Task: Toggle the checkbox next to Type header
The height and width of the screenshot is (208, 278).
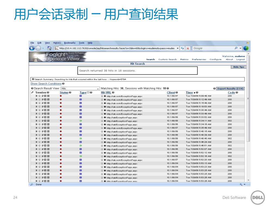Action: point(88,92)
